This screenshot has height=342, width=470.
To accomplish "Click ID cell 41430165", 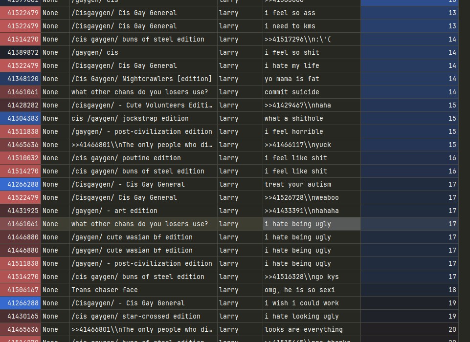I will pyautogui.click(x=21, y=316).
